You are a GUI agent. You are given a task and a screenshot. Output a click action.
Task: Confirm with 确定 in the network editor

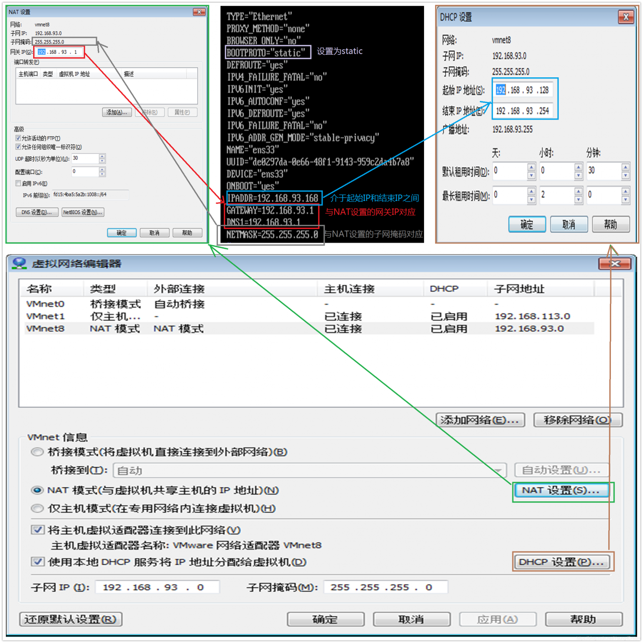[325, 619]
